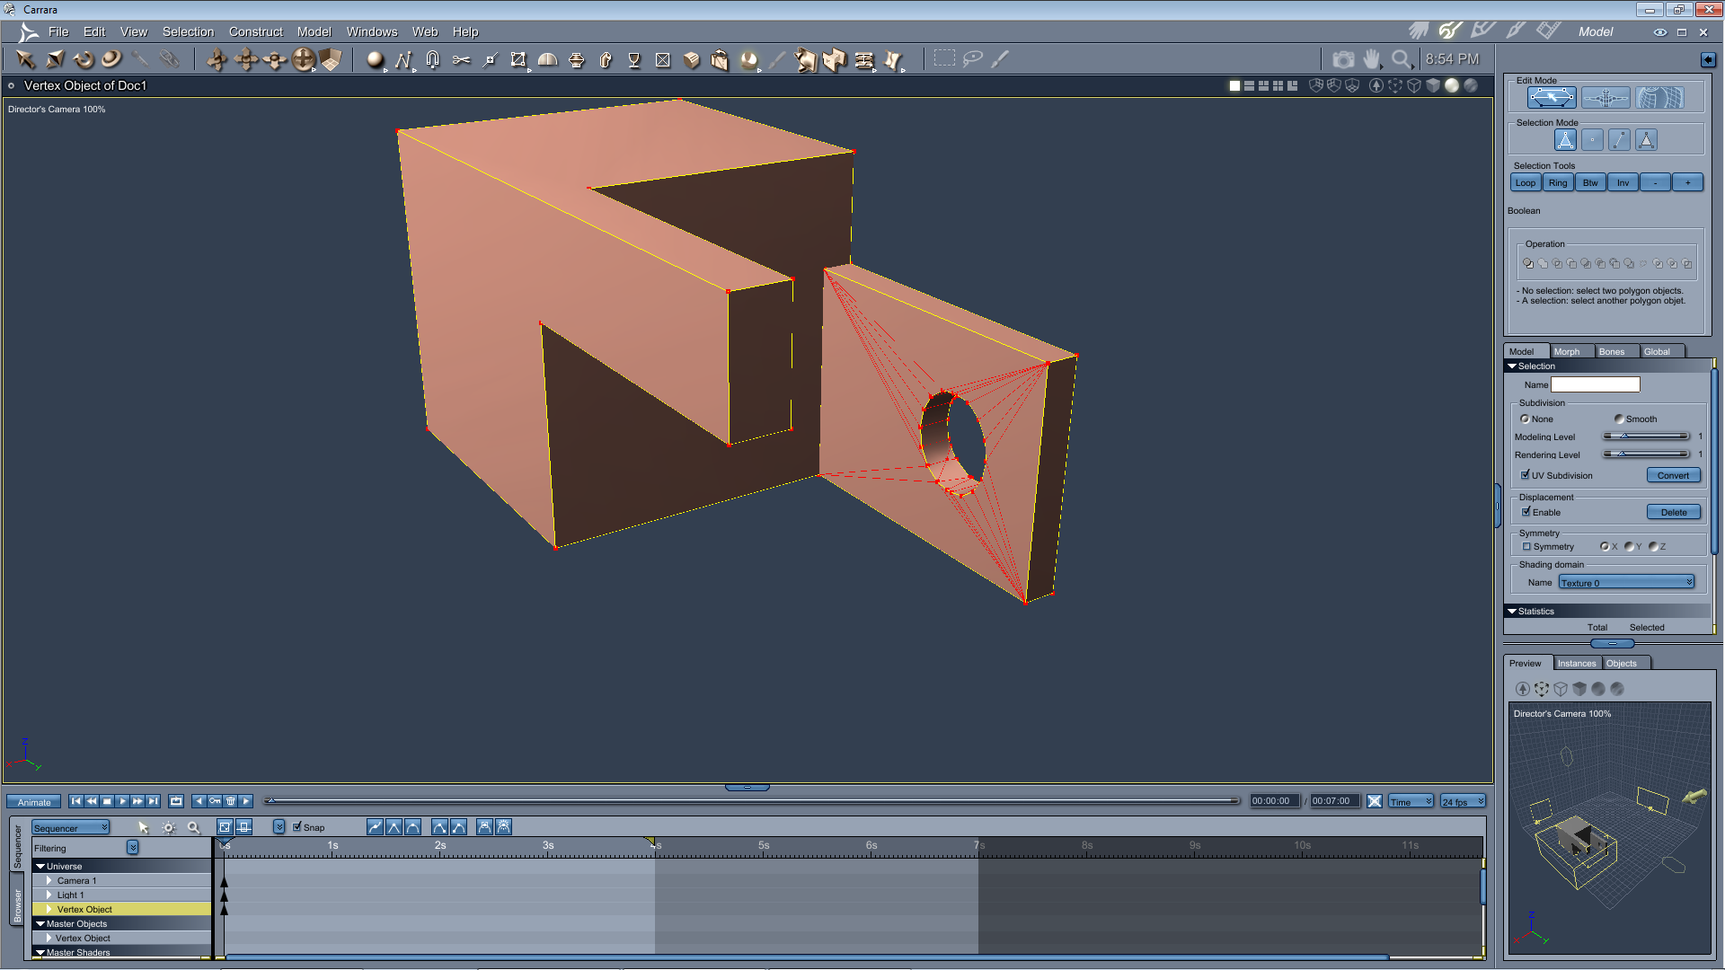Enable the Symmetry checkbox
This screenshot has width=1725, height=970.
click(x=1526, y=547)
